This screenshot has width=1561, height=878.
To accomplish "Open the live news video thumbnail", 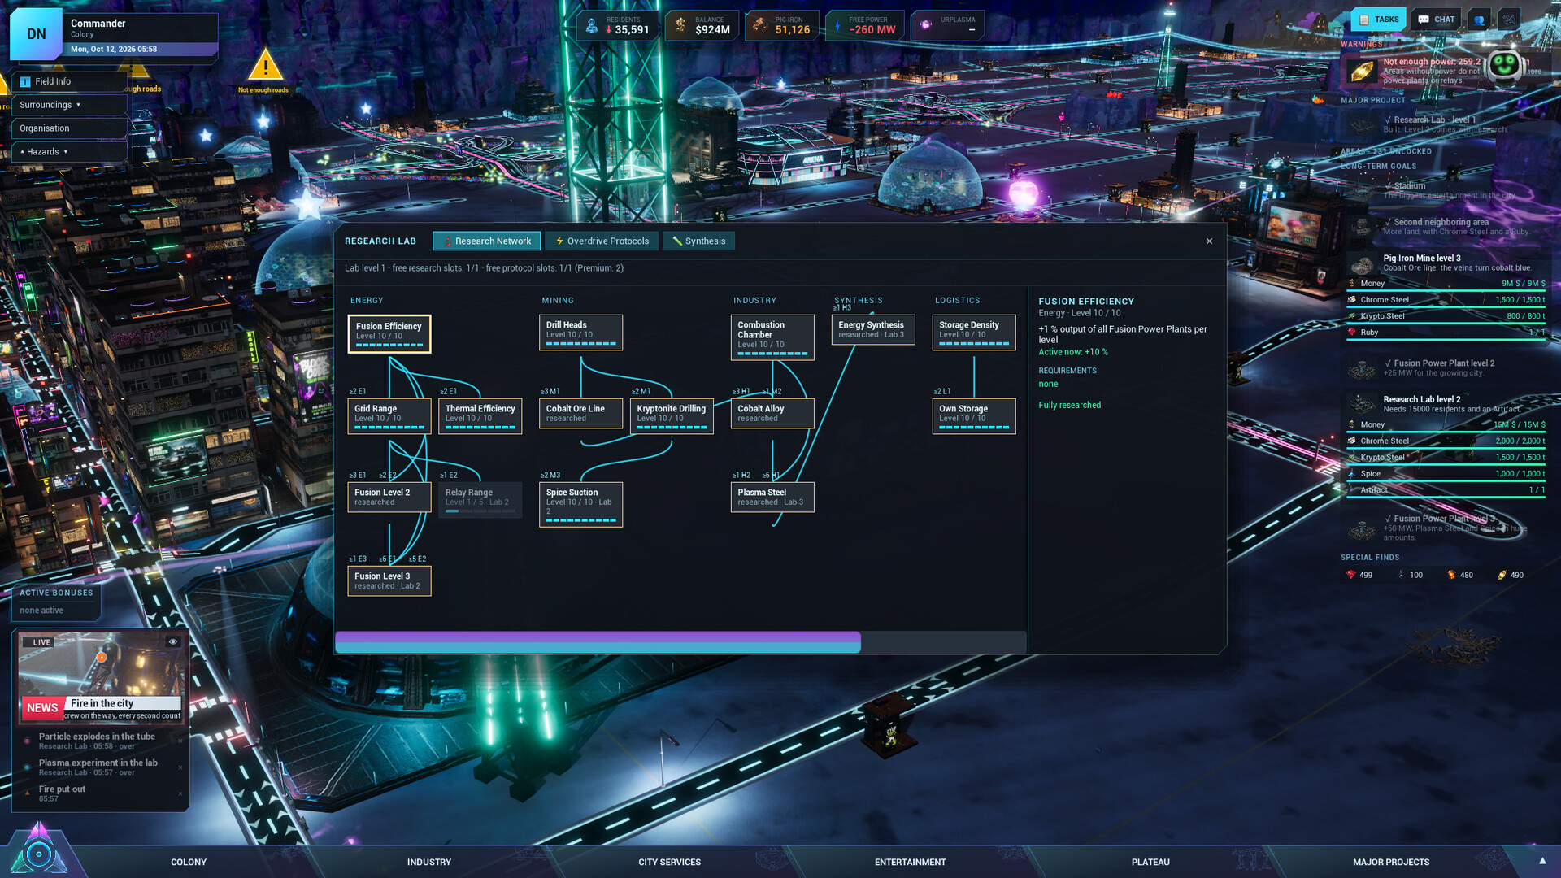I will pyautogui.click(x=101, y=677).
